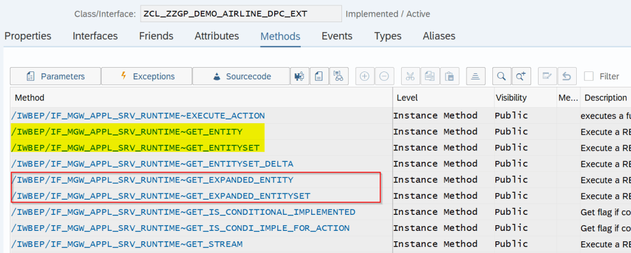Viewport: 631px width, 253px height.
Task: Click the paste clipboard icon
Action: tap(450, 76)
